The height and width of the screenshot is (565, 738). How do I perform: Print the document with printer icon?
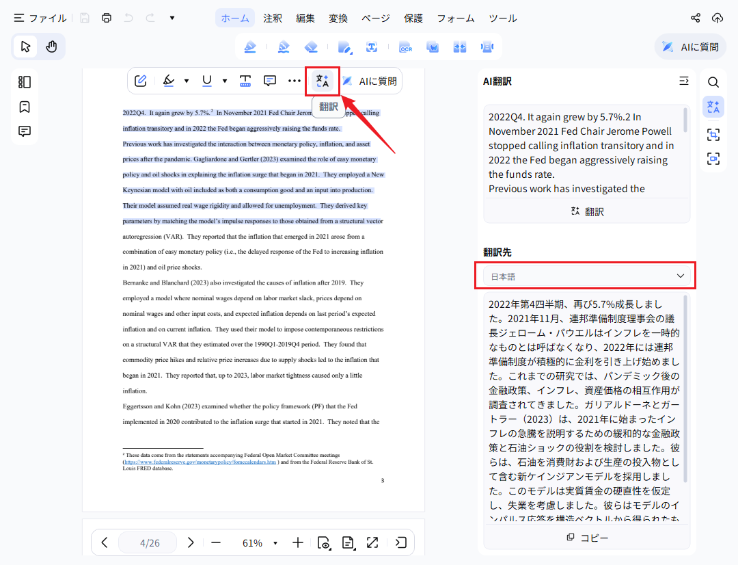coord(107,18)
